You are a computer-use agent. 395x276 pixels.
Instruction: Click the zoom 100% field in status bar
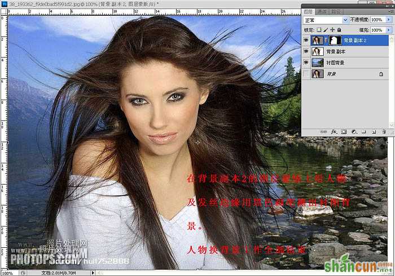click(9, 273)
